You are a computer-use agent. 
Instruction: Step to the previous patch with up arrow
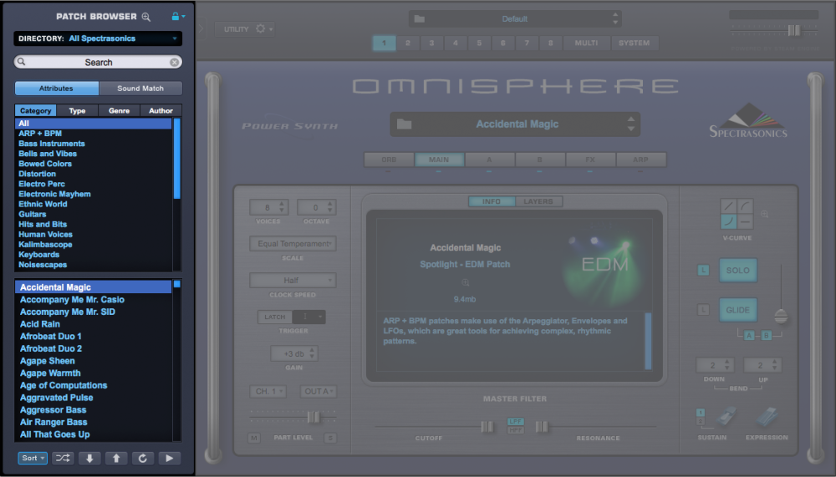(x=115, y=458)
